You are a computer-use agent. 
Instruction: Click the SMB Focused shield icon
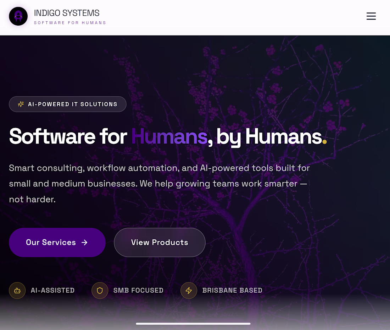[100, 290]
